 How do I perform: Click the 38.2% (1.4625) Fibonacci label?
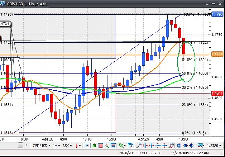[195, 87]
